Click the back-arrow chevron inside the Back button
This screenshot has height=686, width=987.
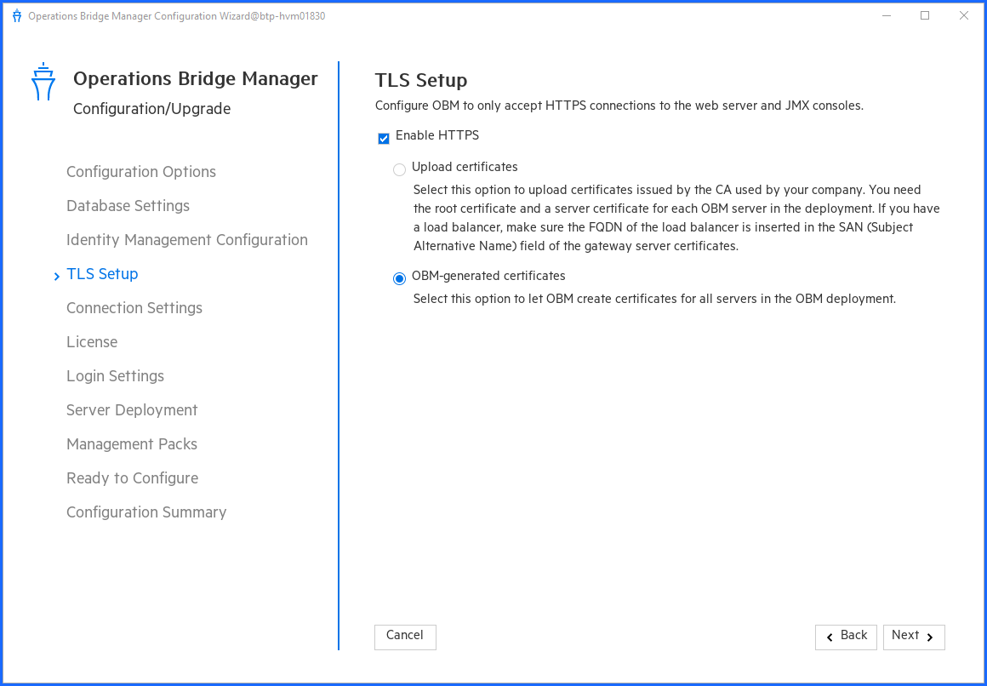(x=830, y=637)
